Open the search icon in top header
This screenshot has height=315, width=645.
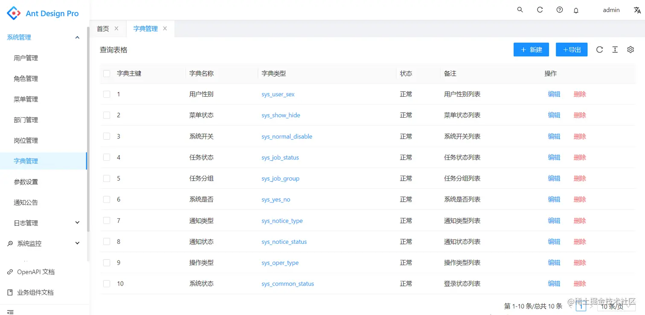pyautogui.click(x=520, y=10)
